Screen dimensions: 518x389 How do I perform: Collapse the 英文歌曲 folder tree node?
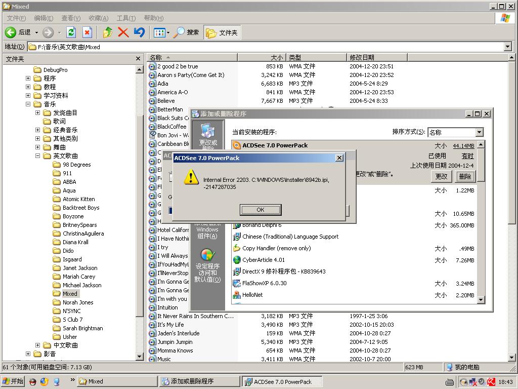tap(37, 156)
